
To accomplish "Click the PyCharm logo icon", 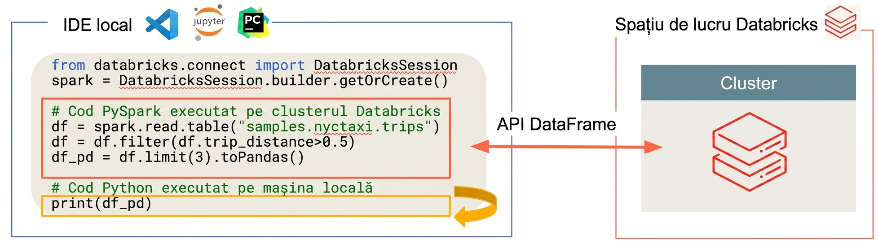I will pos(254,22).
